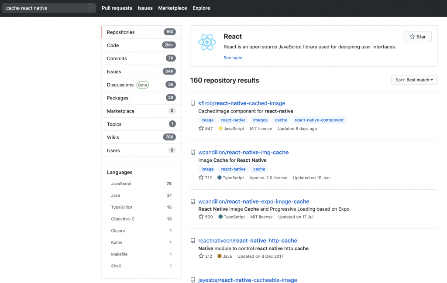
Task: Show Wikis search results
Action: click(x=141, y=137)
